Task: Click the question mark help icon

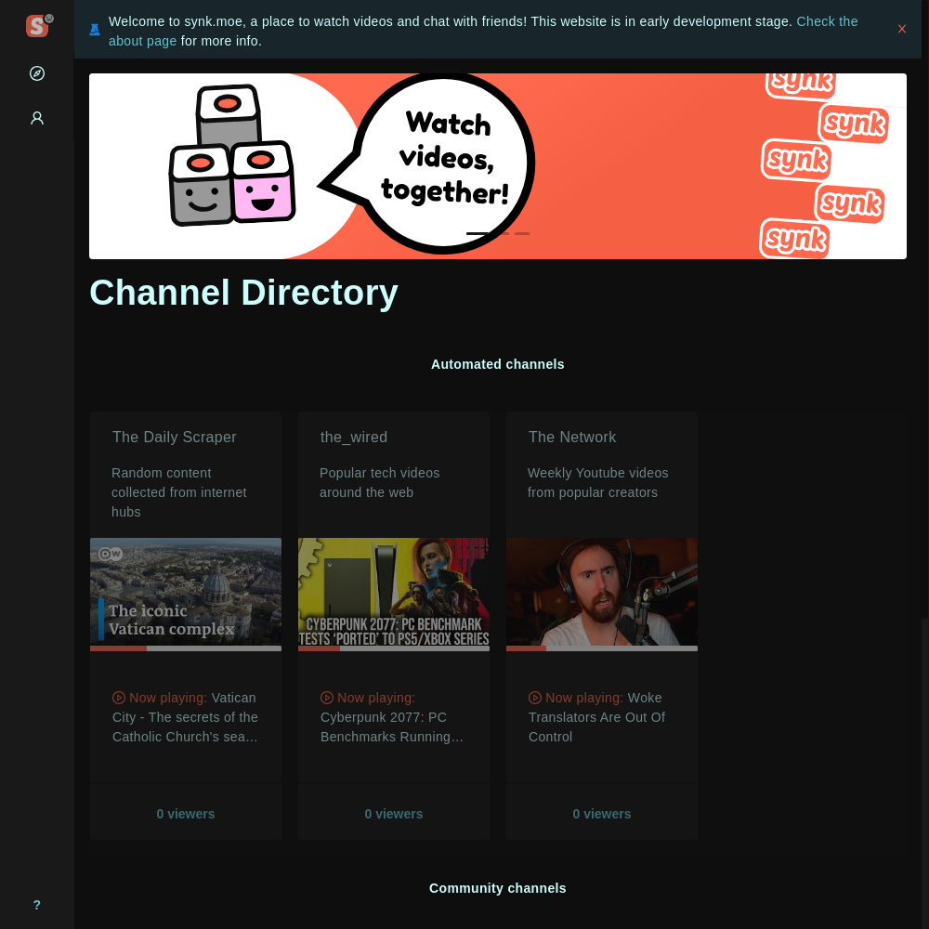Action: pyautogui.click(x=37, y=905)
